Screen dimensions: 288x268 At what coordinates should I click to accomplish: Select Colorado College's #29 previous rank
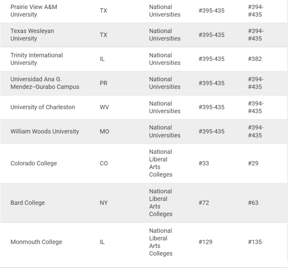253,163
